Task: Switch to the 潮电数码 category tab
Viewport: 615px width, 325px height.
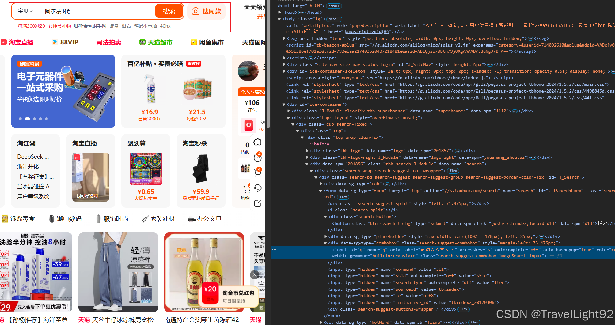Action: (65, 219)
